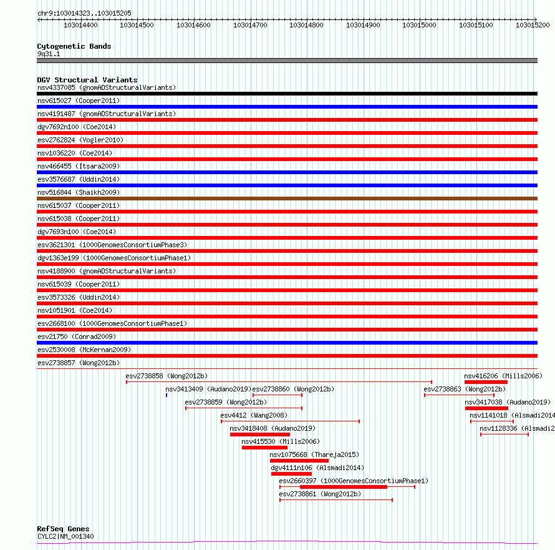Open esv4412 (Wang2008) variant label
The width and height of the screenshot is (555, 550).
coord(254,415)
